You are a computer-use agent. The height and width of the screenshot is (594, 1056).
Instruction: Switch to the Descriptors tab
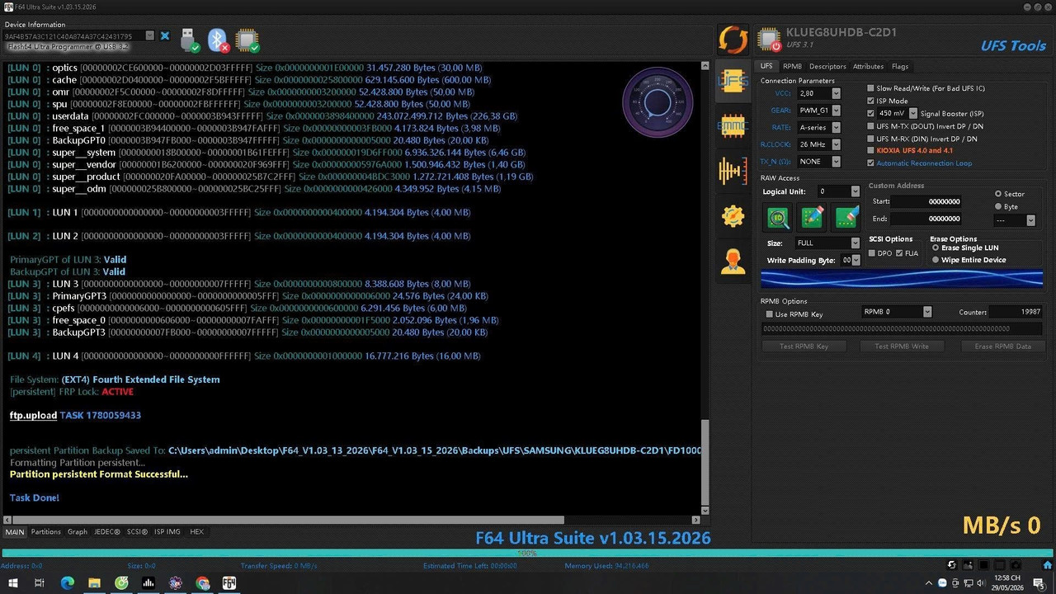827,66
